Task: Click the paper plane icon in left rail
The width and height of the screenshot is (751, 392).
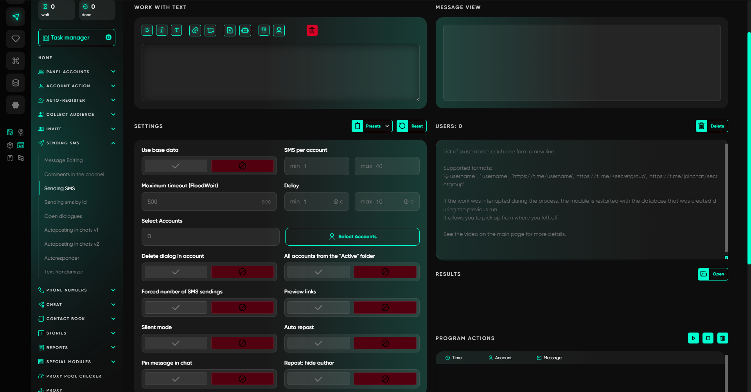Action: 16,17
